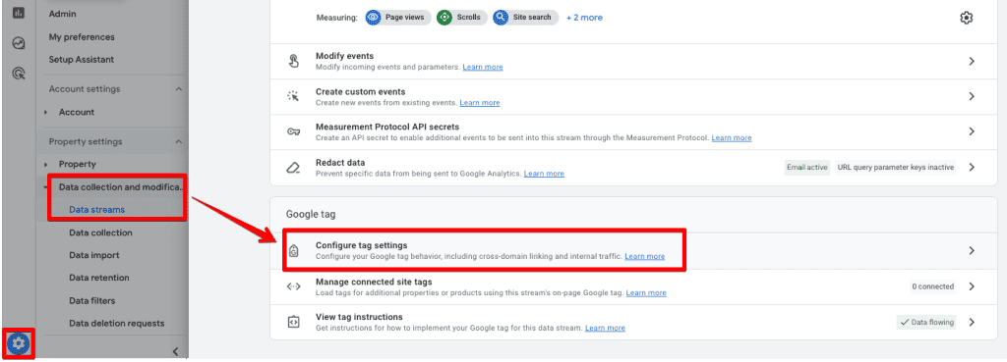Click the Page views chip
The image size is (1007, 362).
click(x=397, y=18)
